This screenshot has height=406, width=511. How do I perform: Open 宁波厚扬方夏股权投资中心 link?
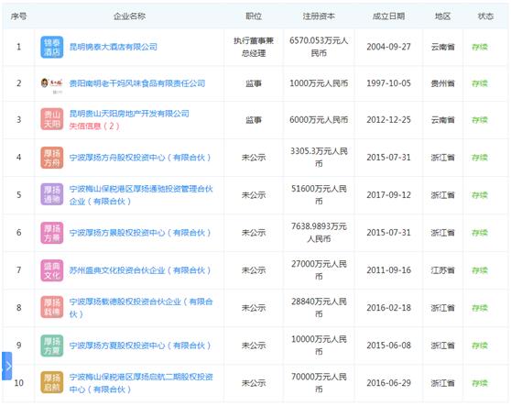coord(140,346)
